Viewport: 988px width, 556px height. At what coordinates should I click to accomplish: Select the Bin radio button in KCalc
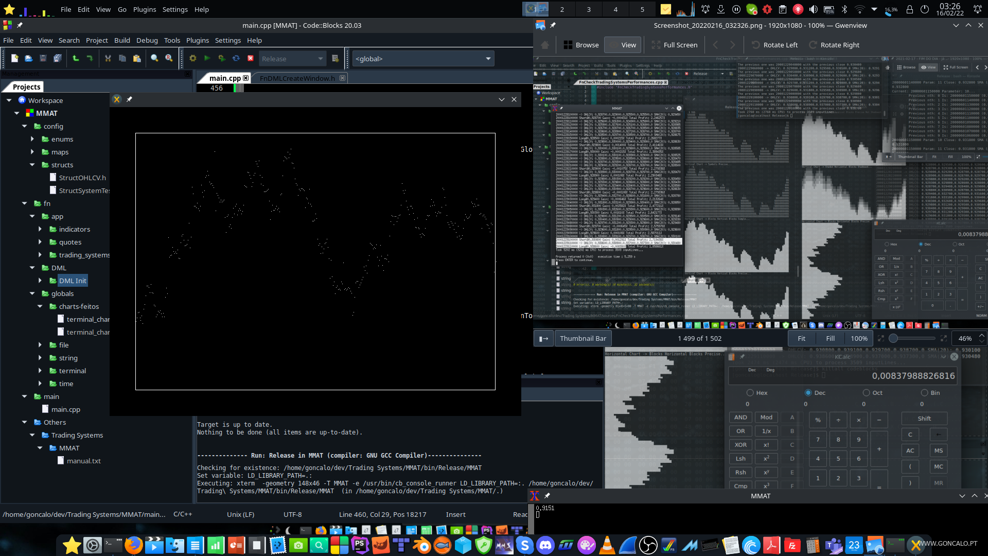[x=924, y=393]
